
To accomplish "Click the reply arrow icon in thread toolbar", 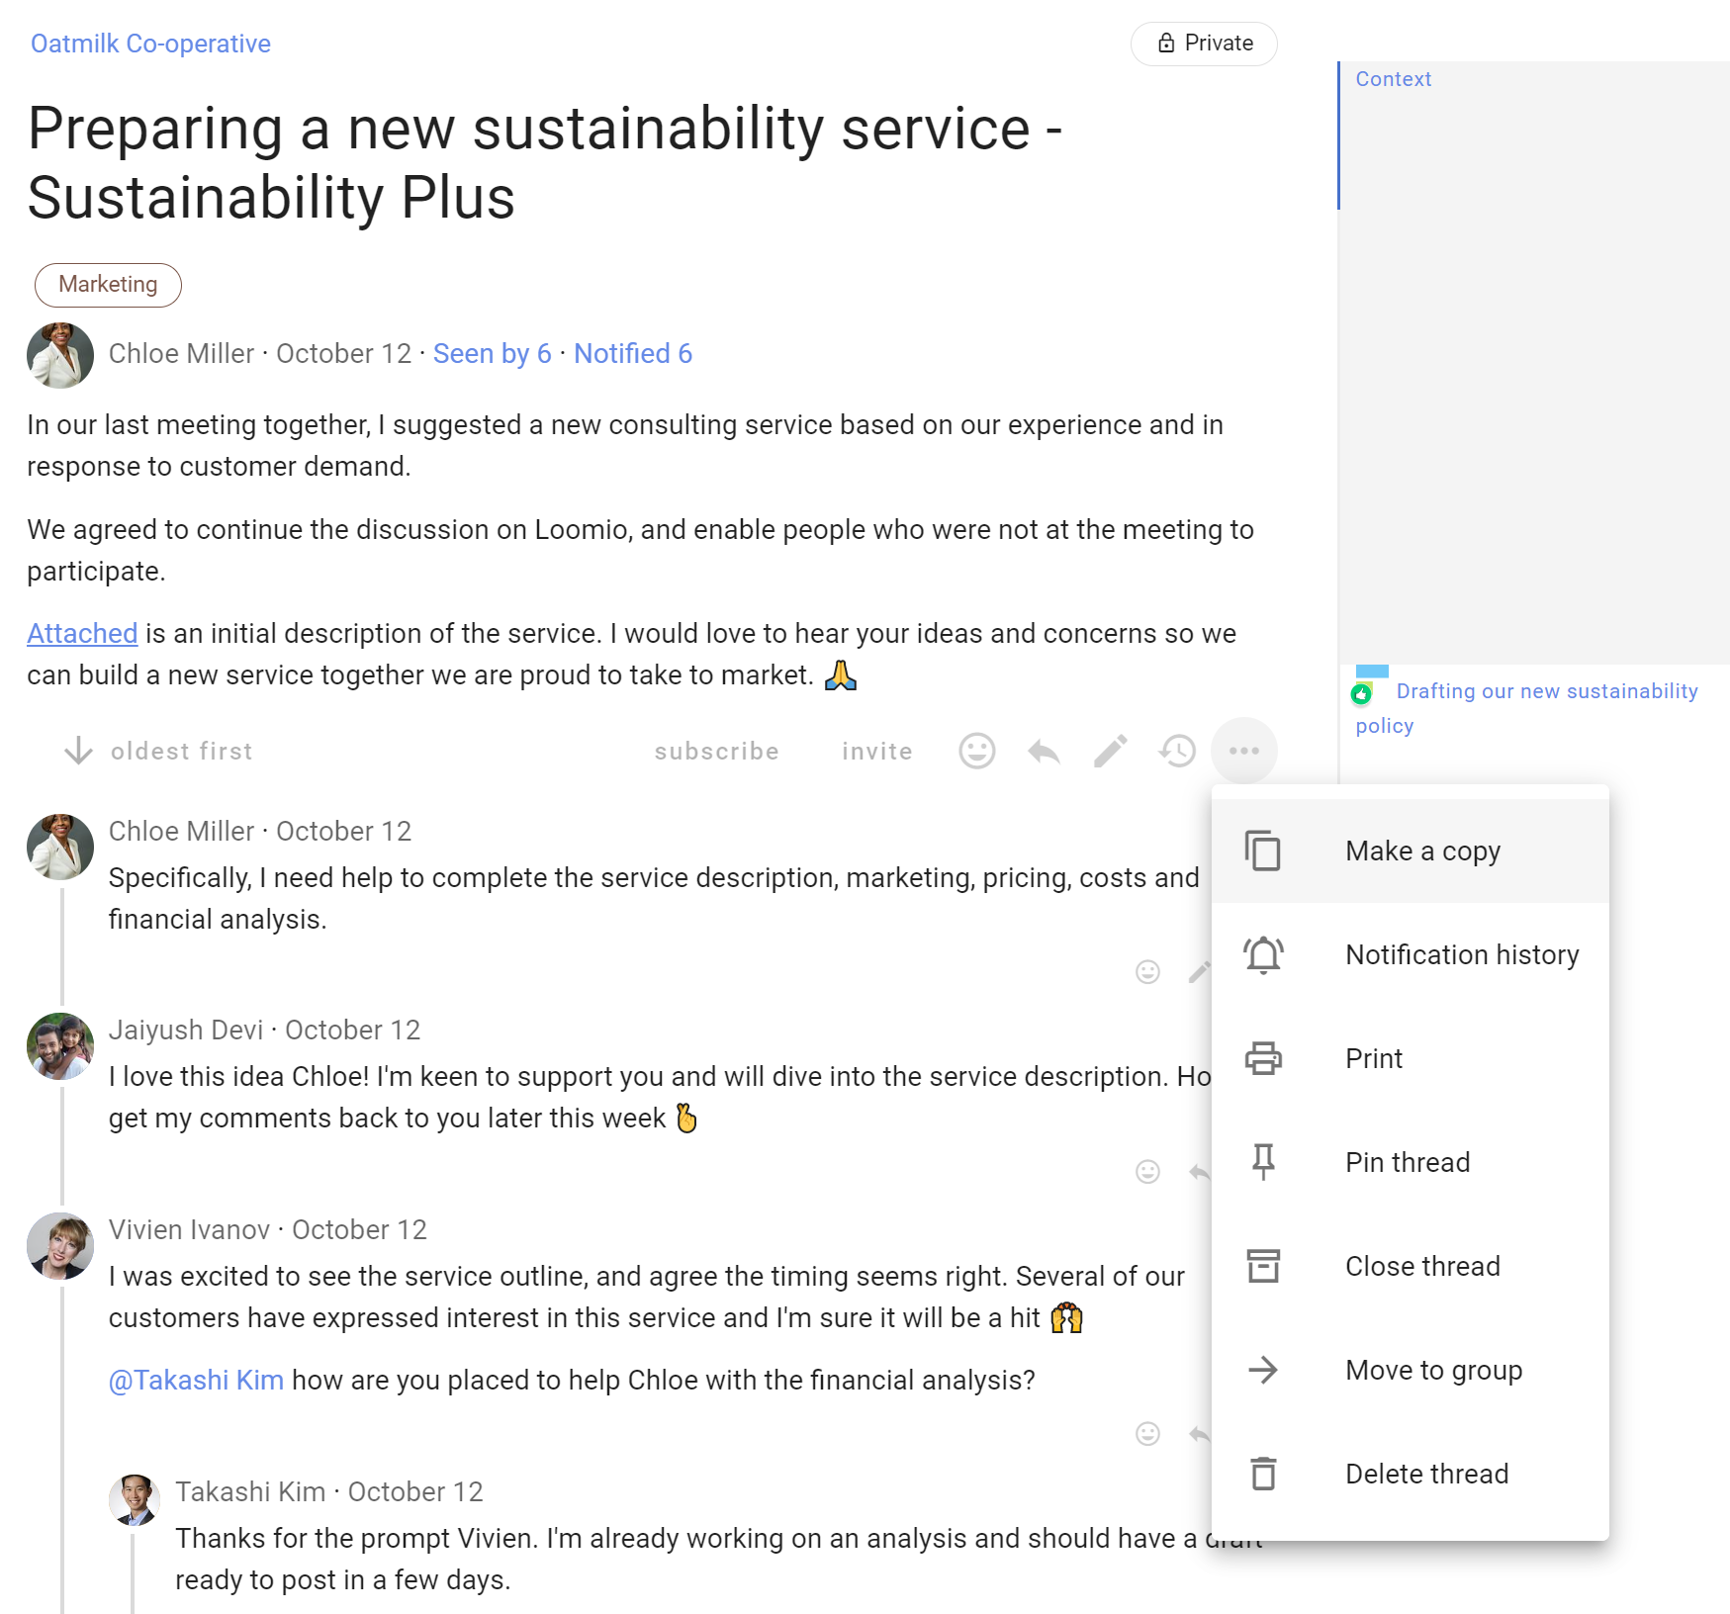I will [1044, 751].
